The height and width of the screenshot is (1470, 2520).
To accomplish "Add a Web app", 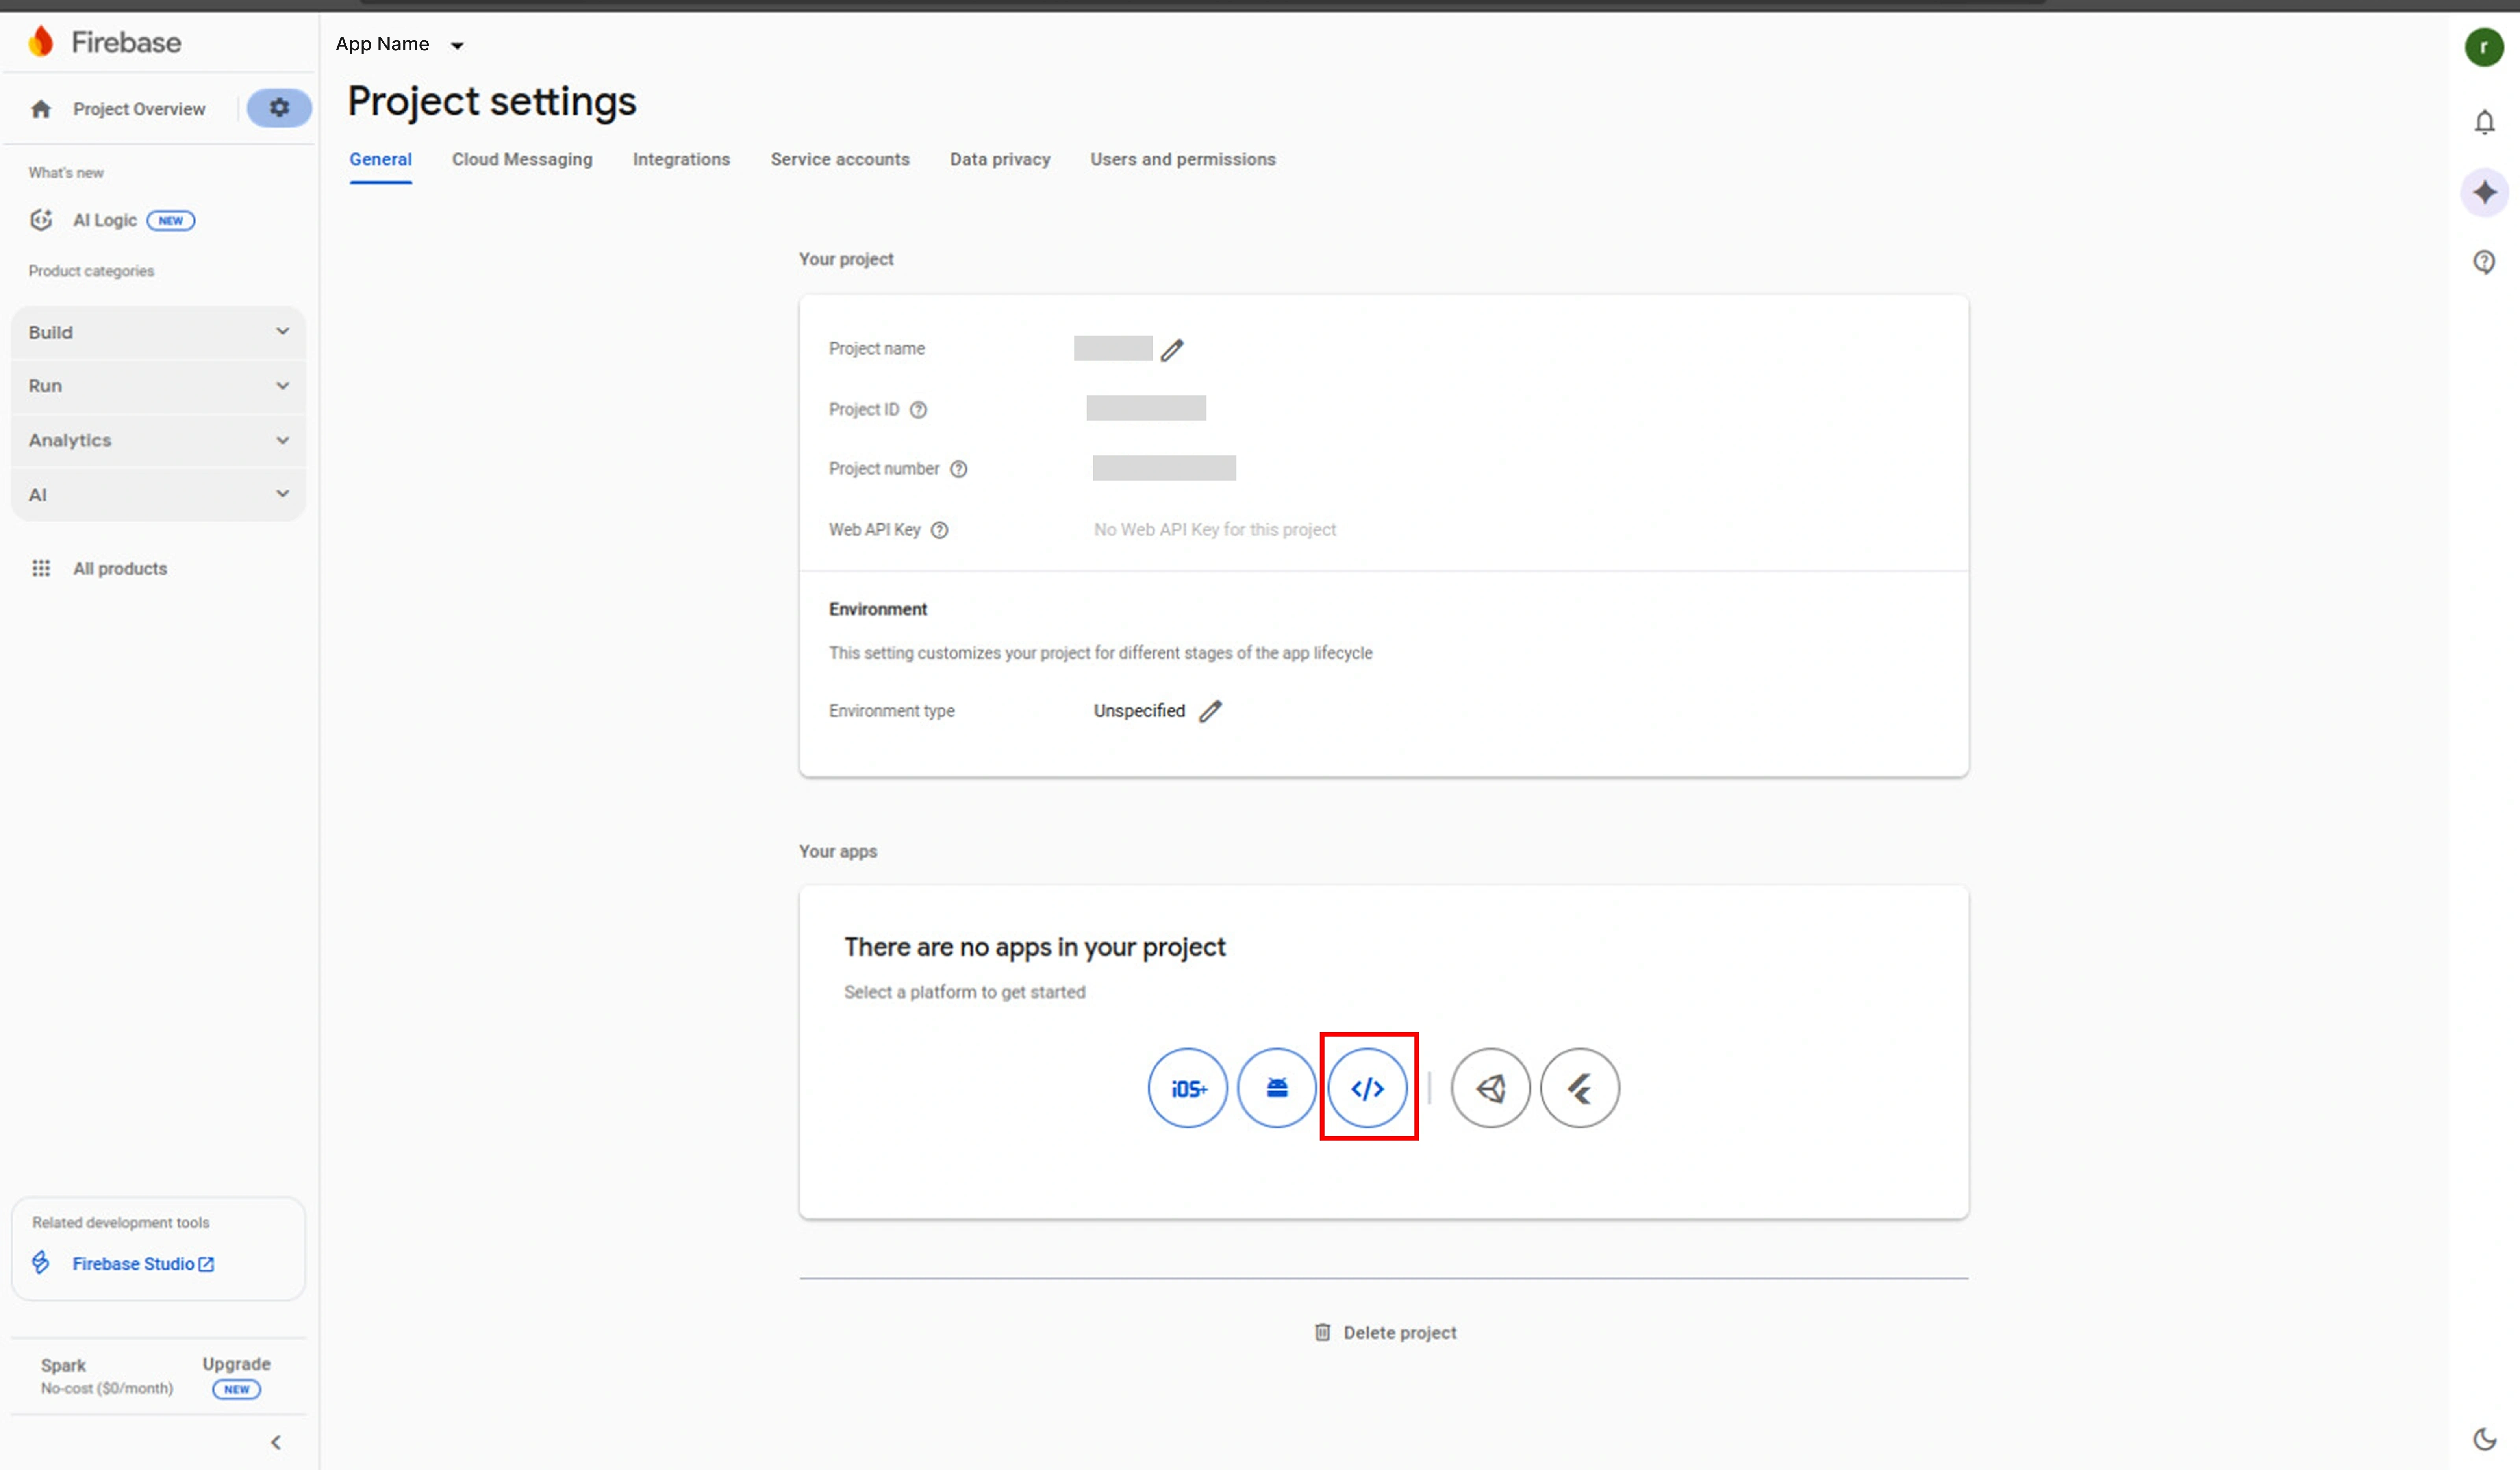I will [x=1368, y=1088].
